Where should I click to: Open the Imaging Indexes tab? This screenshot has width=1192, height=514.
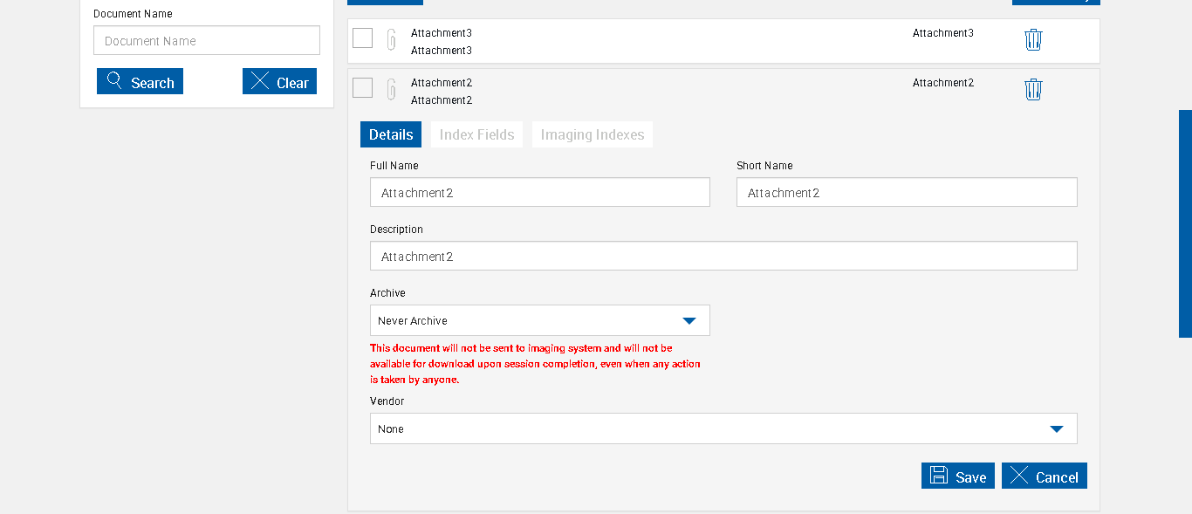point(593,134)
